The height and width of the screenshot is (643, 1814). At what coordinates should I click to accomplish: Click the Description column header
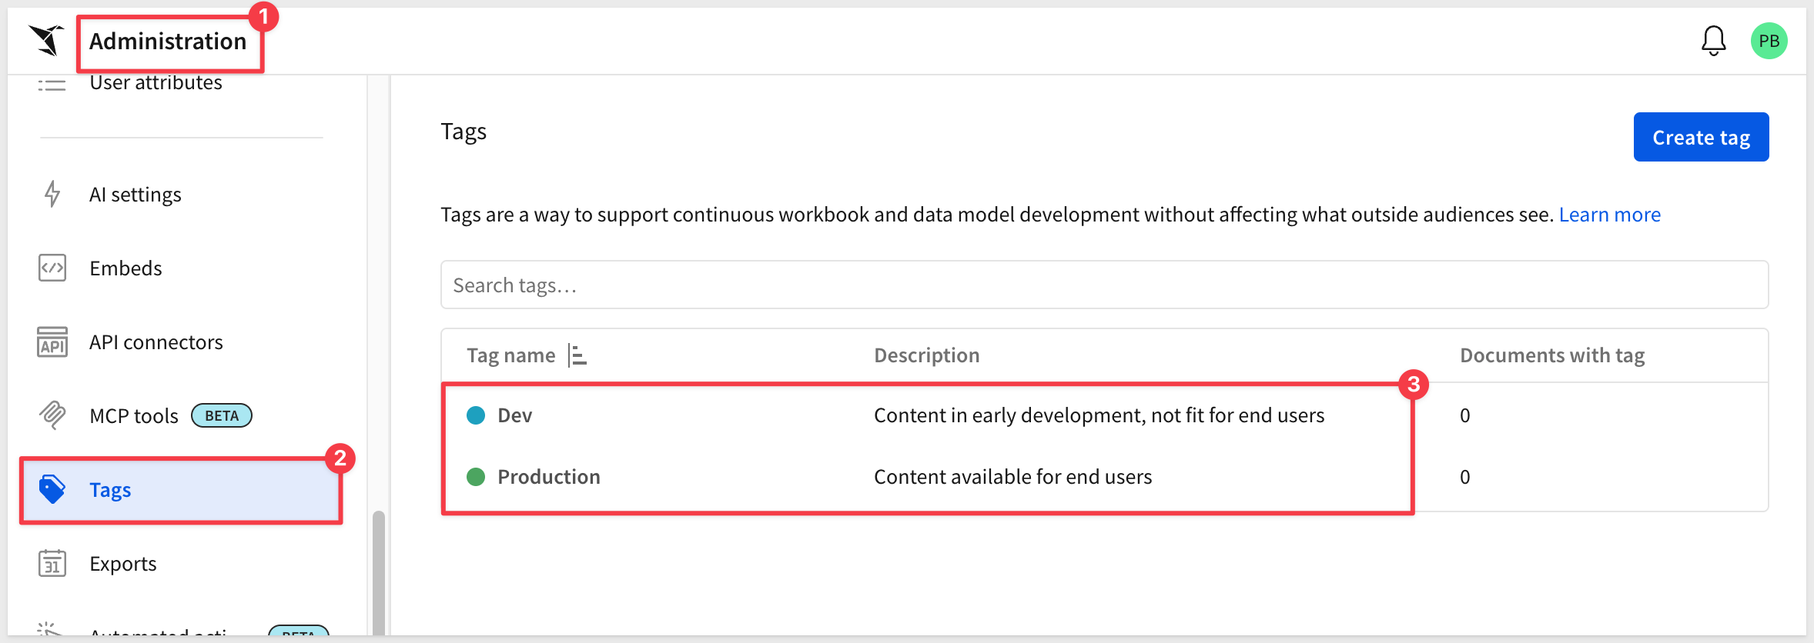point(927,355)
